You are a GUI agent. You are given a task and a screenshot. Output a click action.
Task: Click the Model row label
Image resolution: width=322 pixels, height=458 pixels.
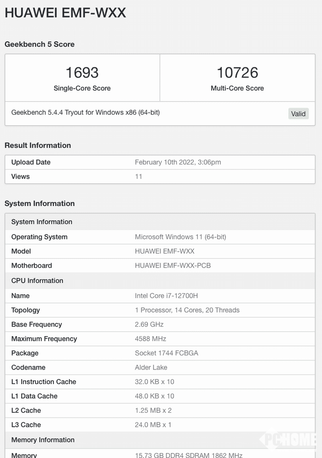(x=21, y=251)
